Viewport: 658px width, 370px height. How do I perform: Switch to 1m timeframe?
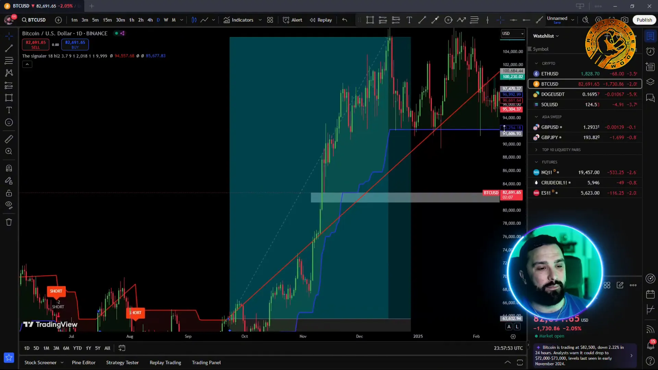pyautogui.click(x=74, y=20)
